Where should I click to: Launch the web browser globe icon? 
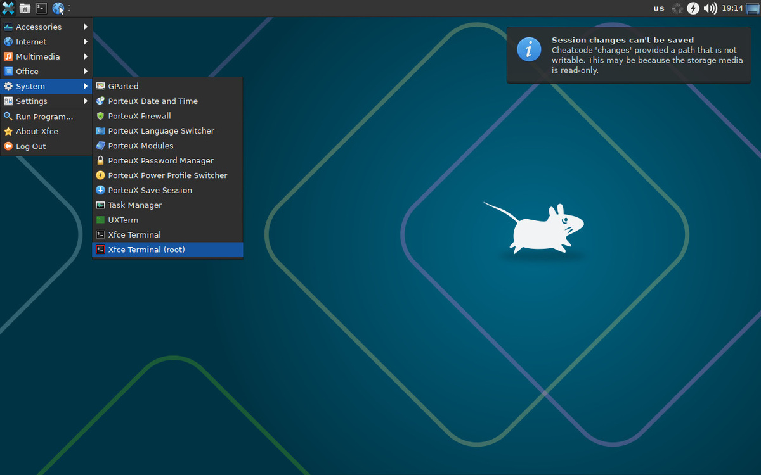58,8
